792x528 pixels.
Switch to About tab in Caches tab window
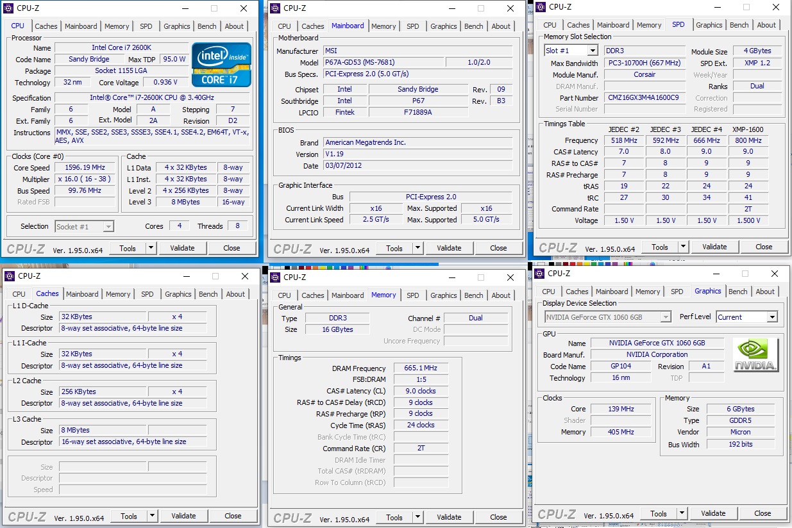[235, 294]
